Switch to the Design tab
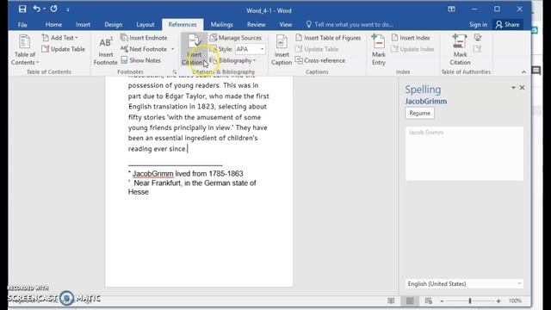 pos(113,25)
